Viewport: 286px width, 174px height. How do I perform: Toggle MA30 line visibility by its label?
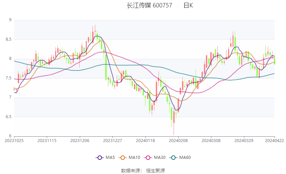pyautogui.click(x=159, y=157)
